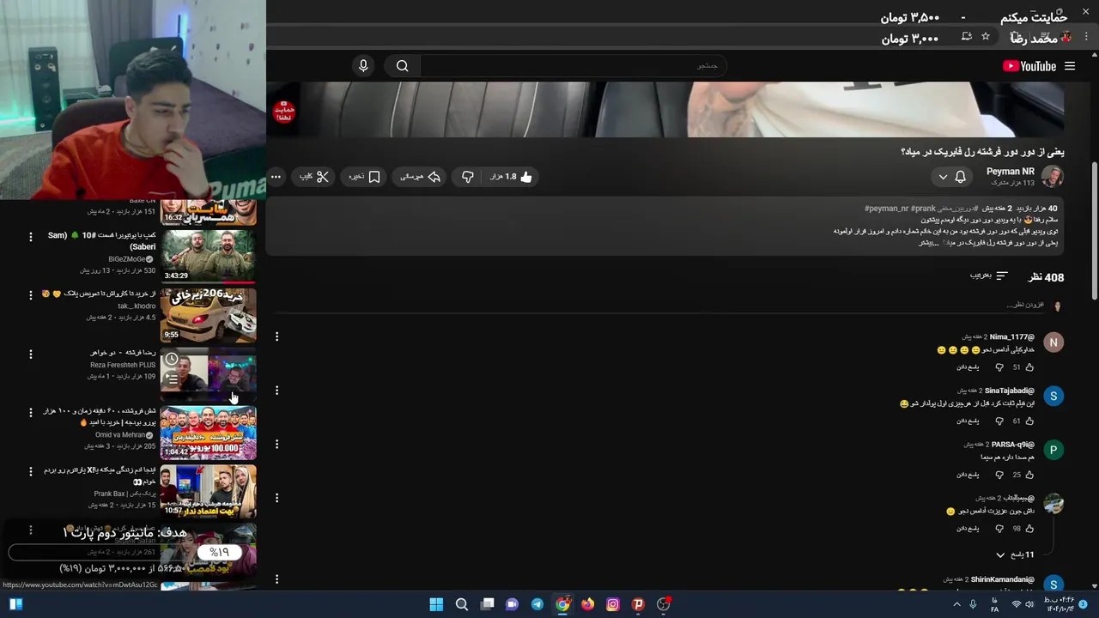
Task: Play the 10:57 Prank Bax video
Action: pos(208,491)
